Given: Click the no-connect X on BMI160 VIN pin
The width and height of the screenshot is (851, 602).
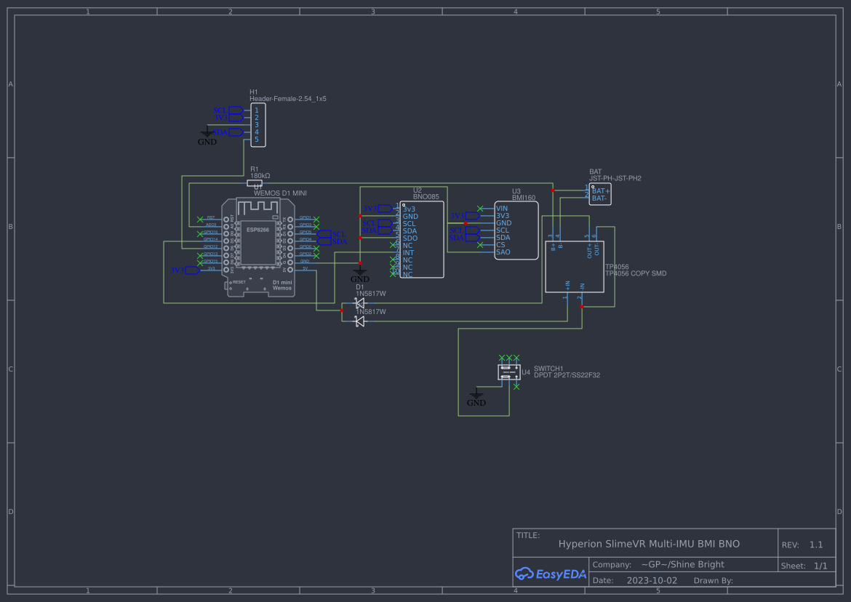Looking at the screenshot, I should (x=480, y=209).
